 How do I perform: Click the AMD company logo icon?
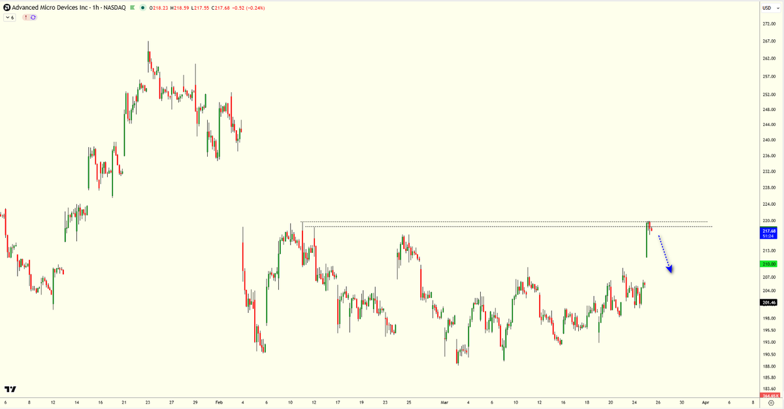click(x=7, y=7)
